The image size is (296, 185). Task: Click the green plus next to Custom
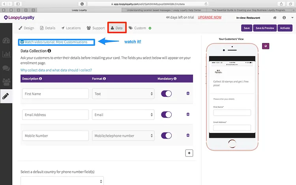click(x=150, y=28)
